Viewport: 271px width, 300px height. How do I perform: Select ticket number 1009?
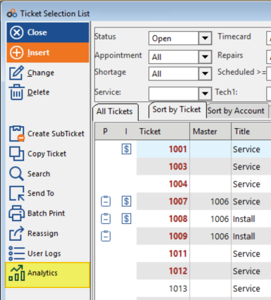178,236
